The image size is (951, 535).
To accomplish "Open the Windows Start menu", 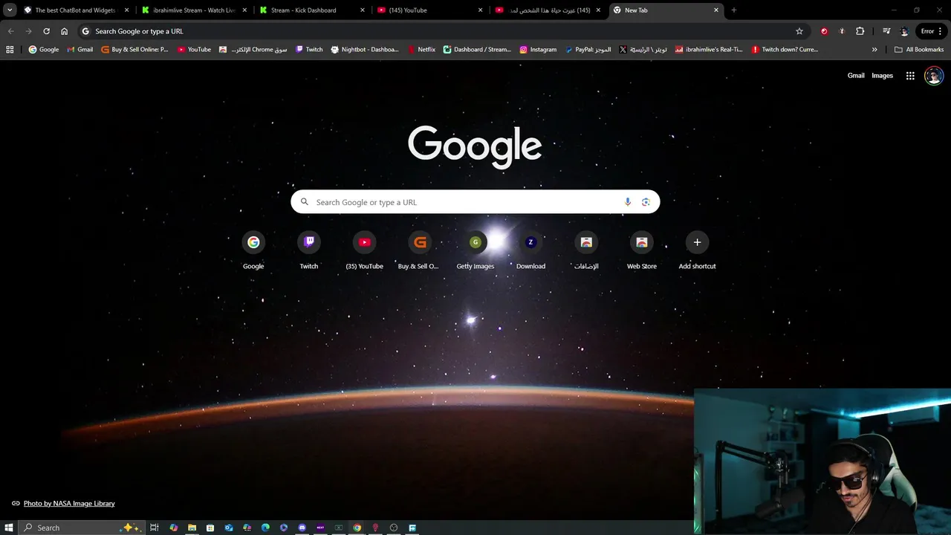I will 9,528.
